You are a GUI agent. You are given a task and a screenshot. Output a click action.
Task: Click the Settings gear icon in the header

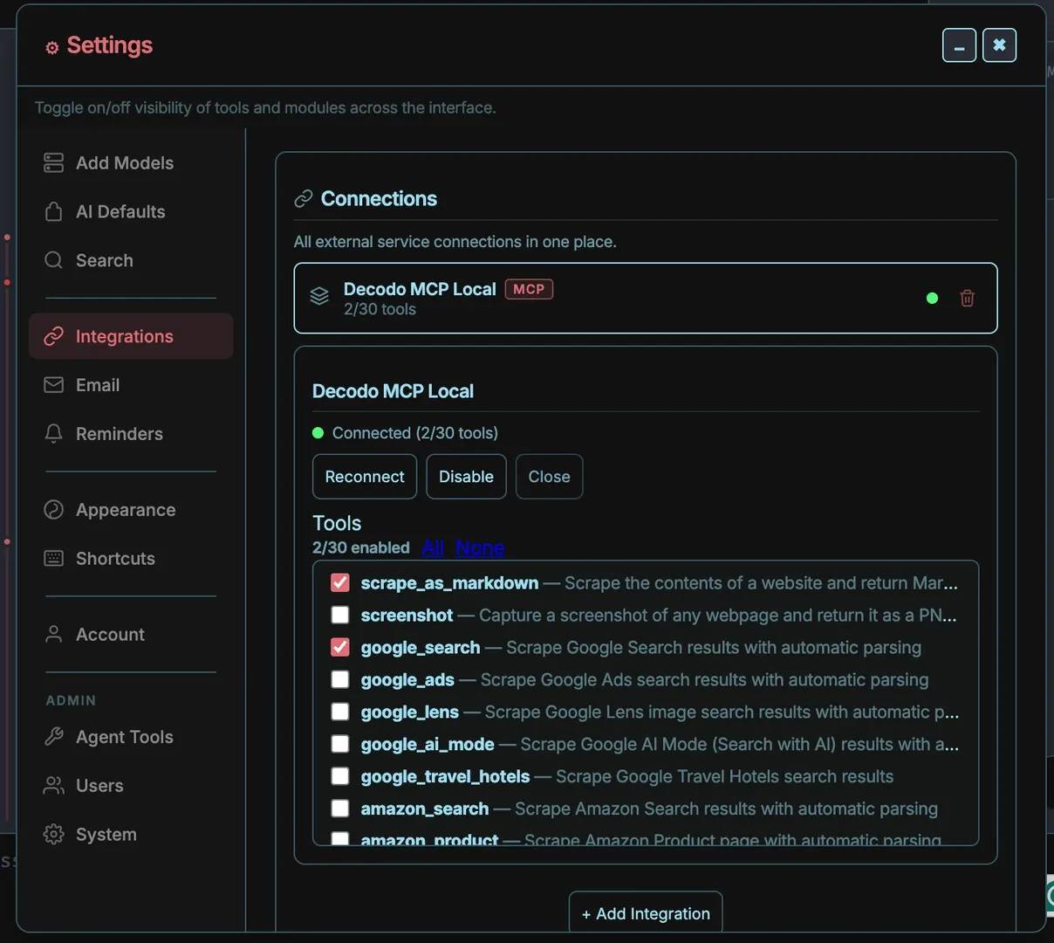coord(52,47)
